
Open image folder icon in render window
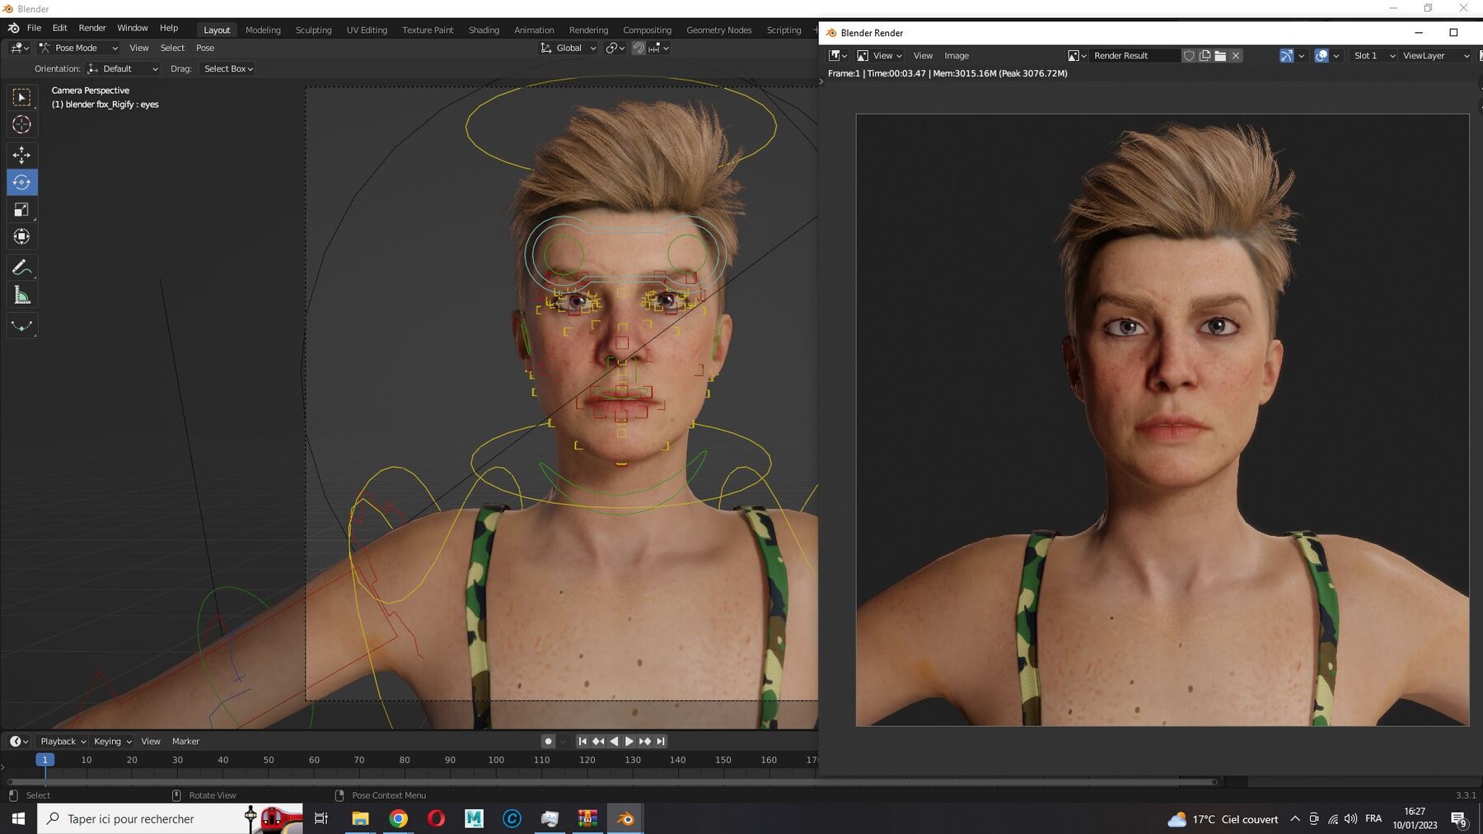1220,55
